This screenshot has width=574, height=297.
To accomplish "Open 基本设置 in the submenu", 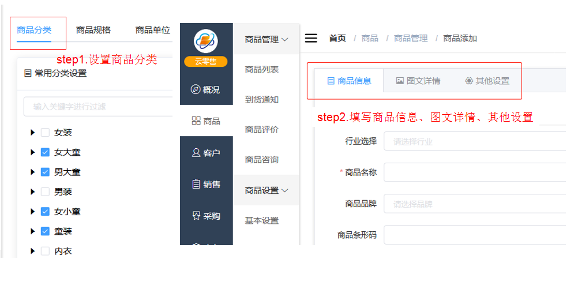I will click(x=262, y=220).
